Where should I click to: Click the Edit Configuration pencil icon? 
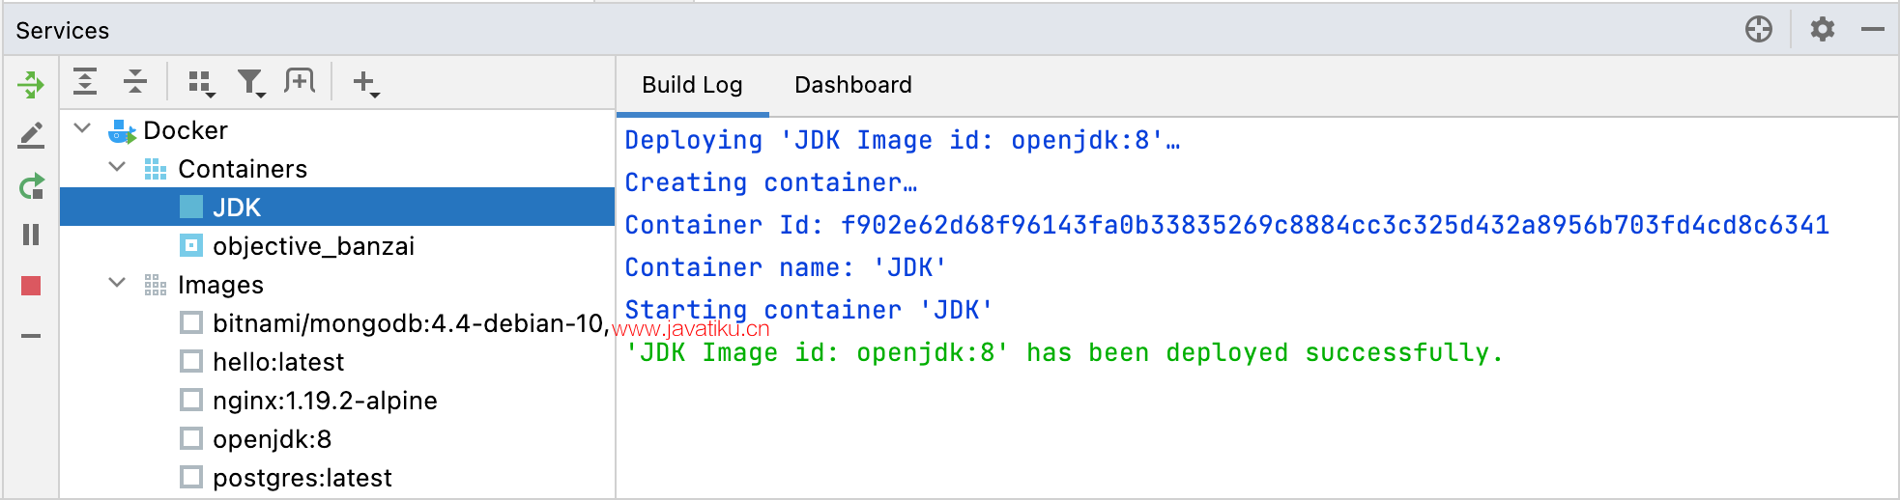pos(31,135)
